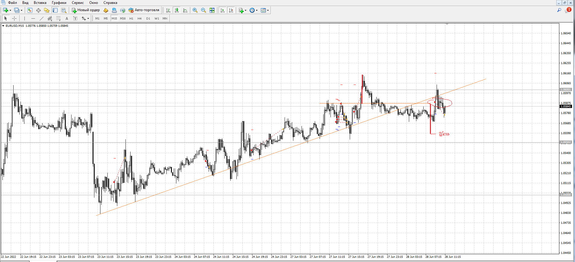575x262 pixels.
Task: Toggle chart shift from right edge
Action: 231,10
